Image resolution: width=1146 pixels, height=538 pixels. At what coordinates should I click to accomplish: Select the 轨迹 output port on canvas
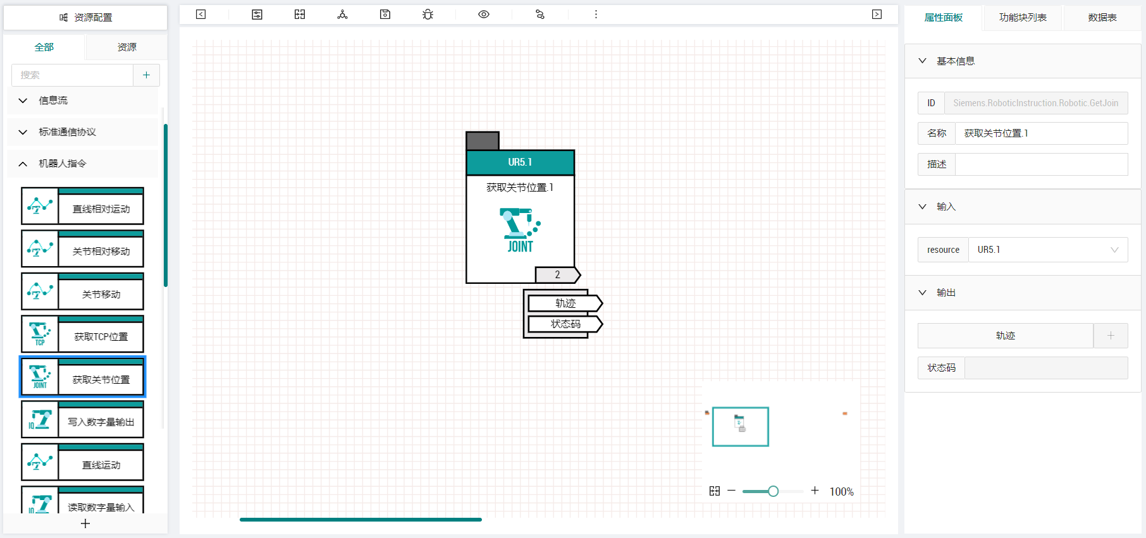(565, 303)
